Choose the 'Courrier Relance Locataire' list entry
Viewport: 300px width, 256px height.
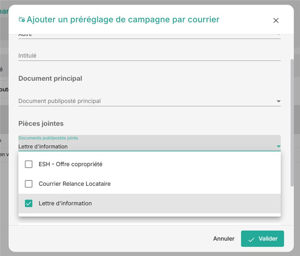75,184
